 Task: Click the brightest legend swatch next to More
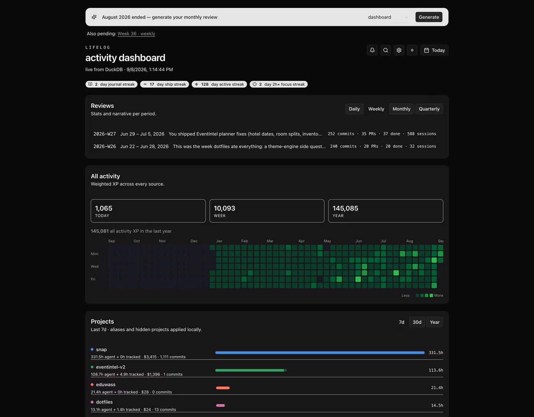(x=431, y=295)
